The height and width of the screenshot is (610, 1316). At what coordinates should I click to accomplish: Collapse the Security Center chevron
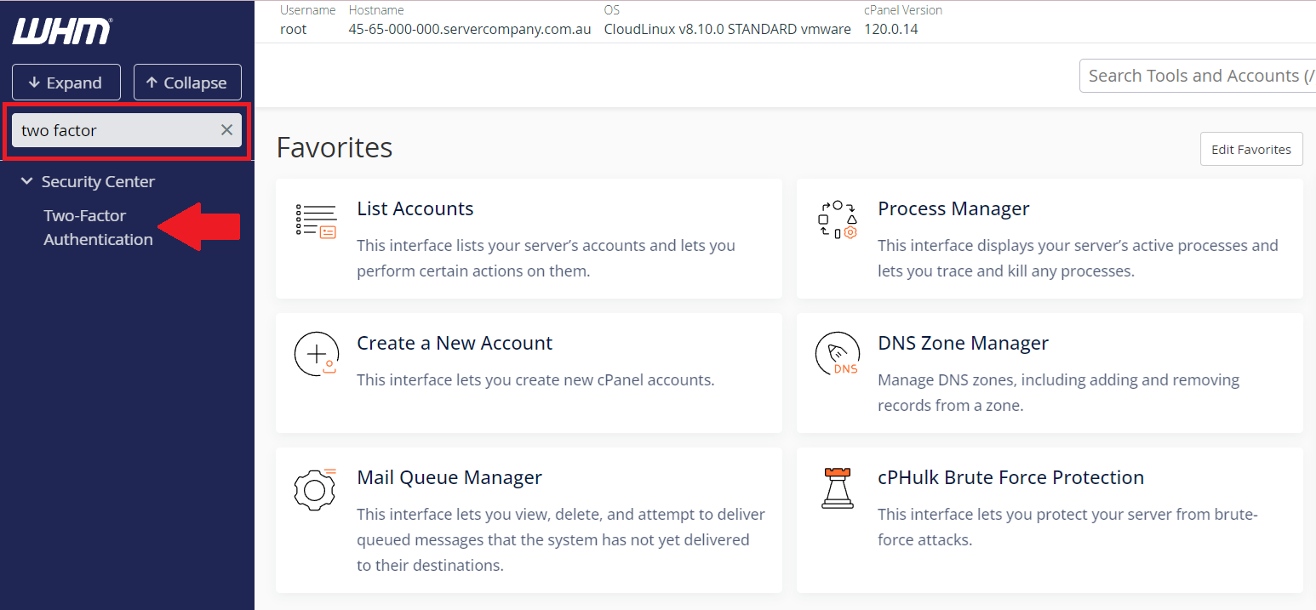(x=26, y=182)
